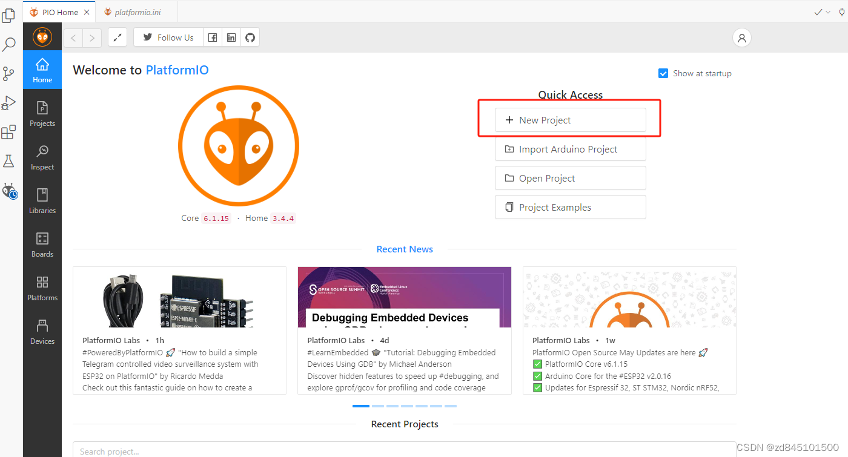Viewport: 848px width, 457px height.
Task: Open Projects section in PIO sidebar
Action: tap(42, 113)
